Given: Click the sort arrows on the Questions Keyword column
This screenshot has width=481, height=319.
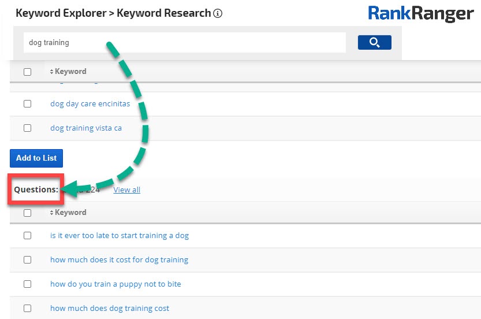Looking at the screenshot, I should (x=51, y=213).
